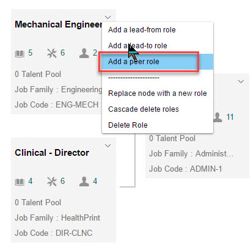Screen dimensions: 251x245
Task: Click person icon beside count 11
Action: 217,117
